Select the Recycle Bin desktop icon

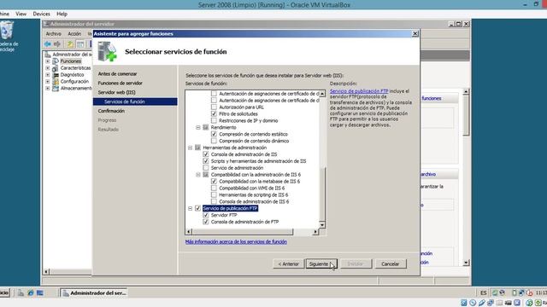click(x=7, y=31)
